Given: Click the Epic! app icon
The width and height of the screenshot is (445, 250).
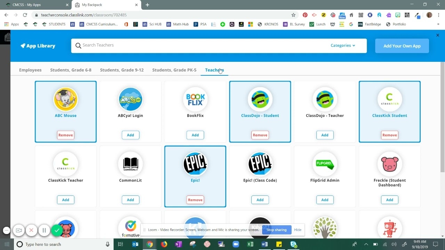Looking at the screenshot, I should tap(195, 164).
